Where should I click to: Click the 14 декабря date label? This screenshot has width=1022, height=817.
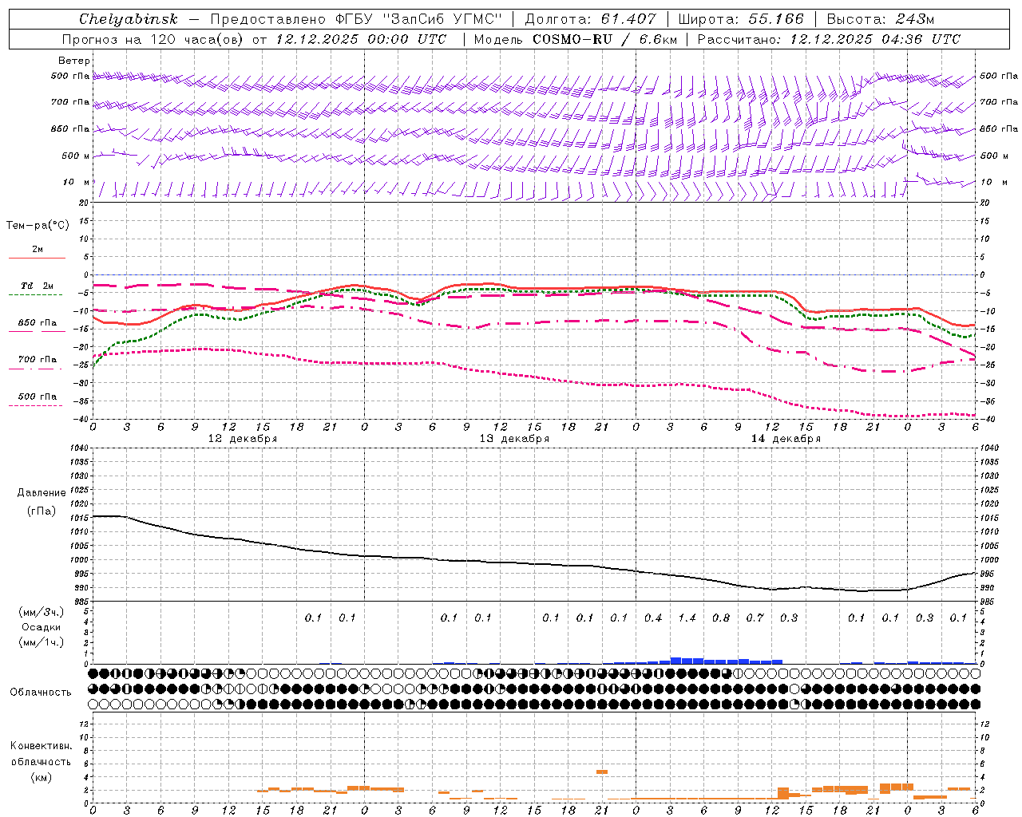click(x=786, y=439)
